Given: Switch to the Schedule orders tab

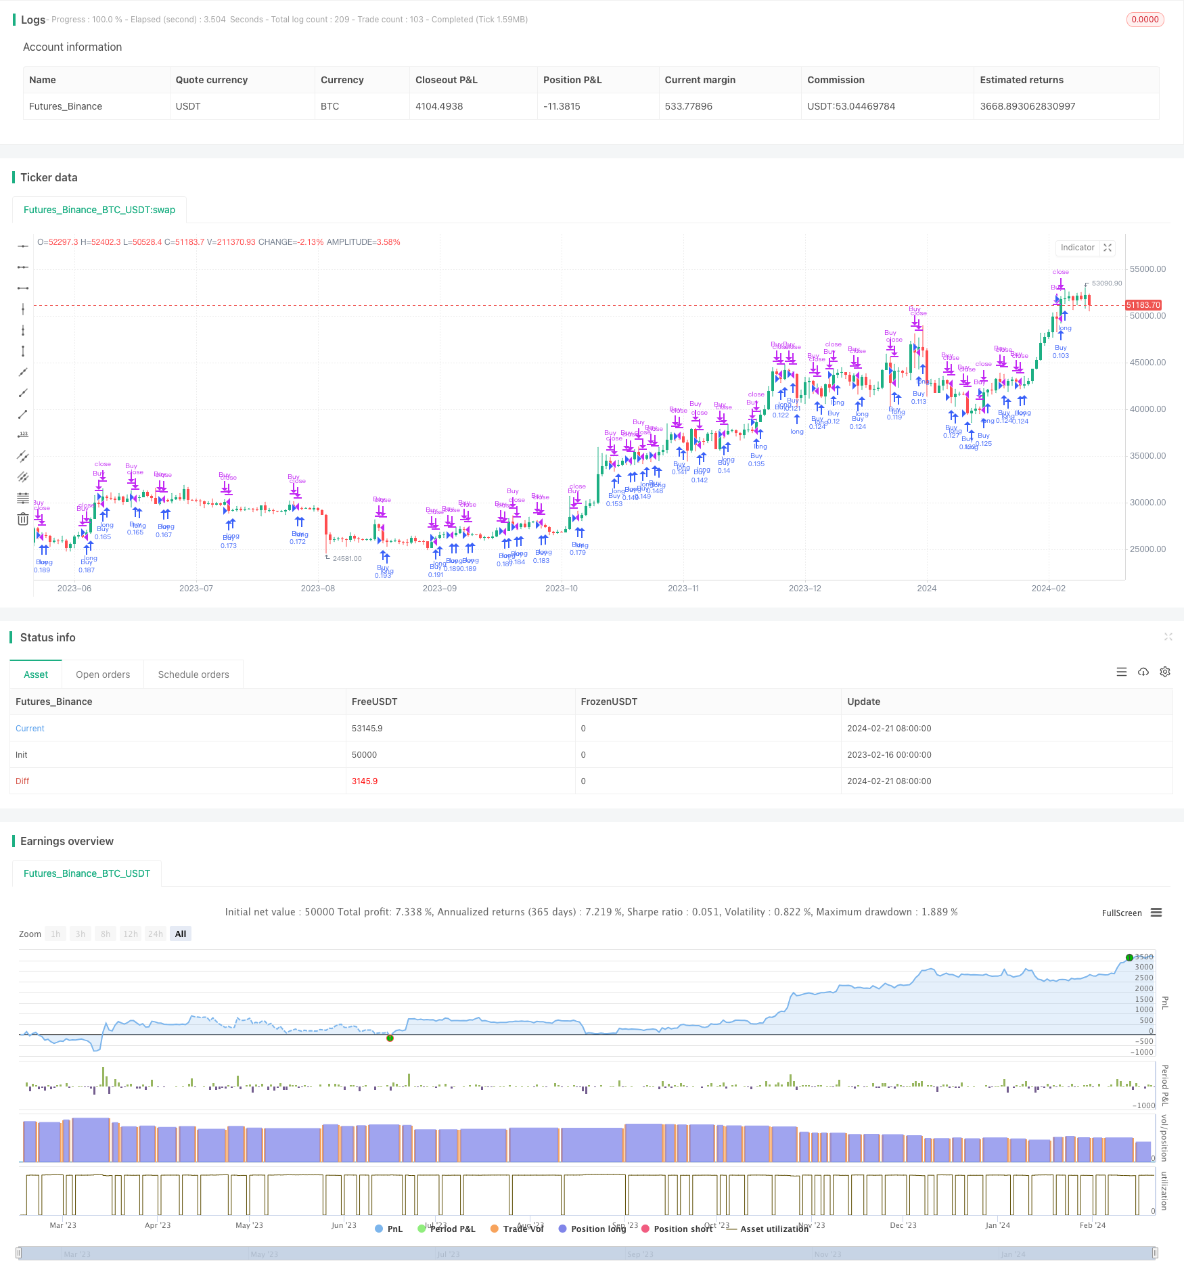Looking at the screenshot, I should (x=193, y=675).
